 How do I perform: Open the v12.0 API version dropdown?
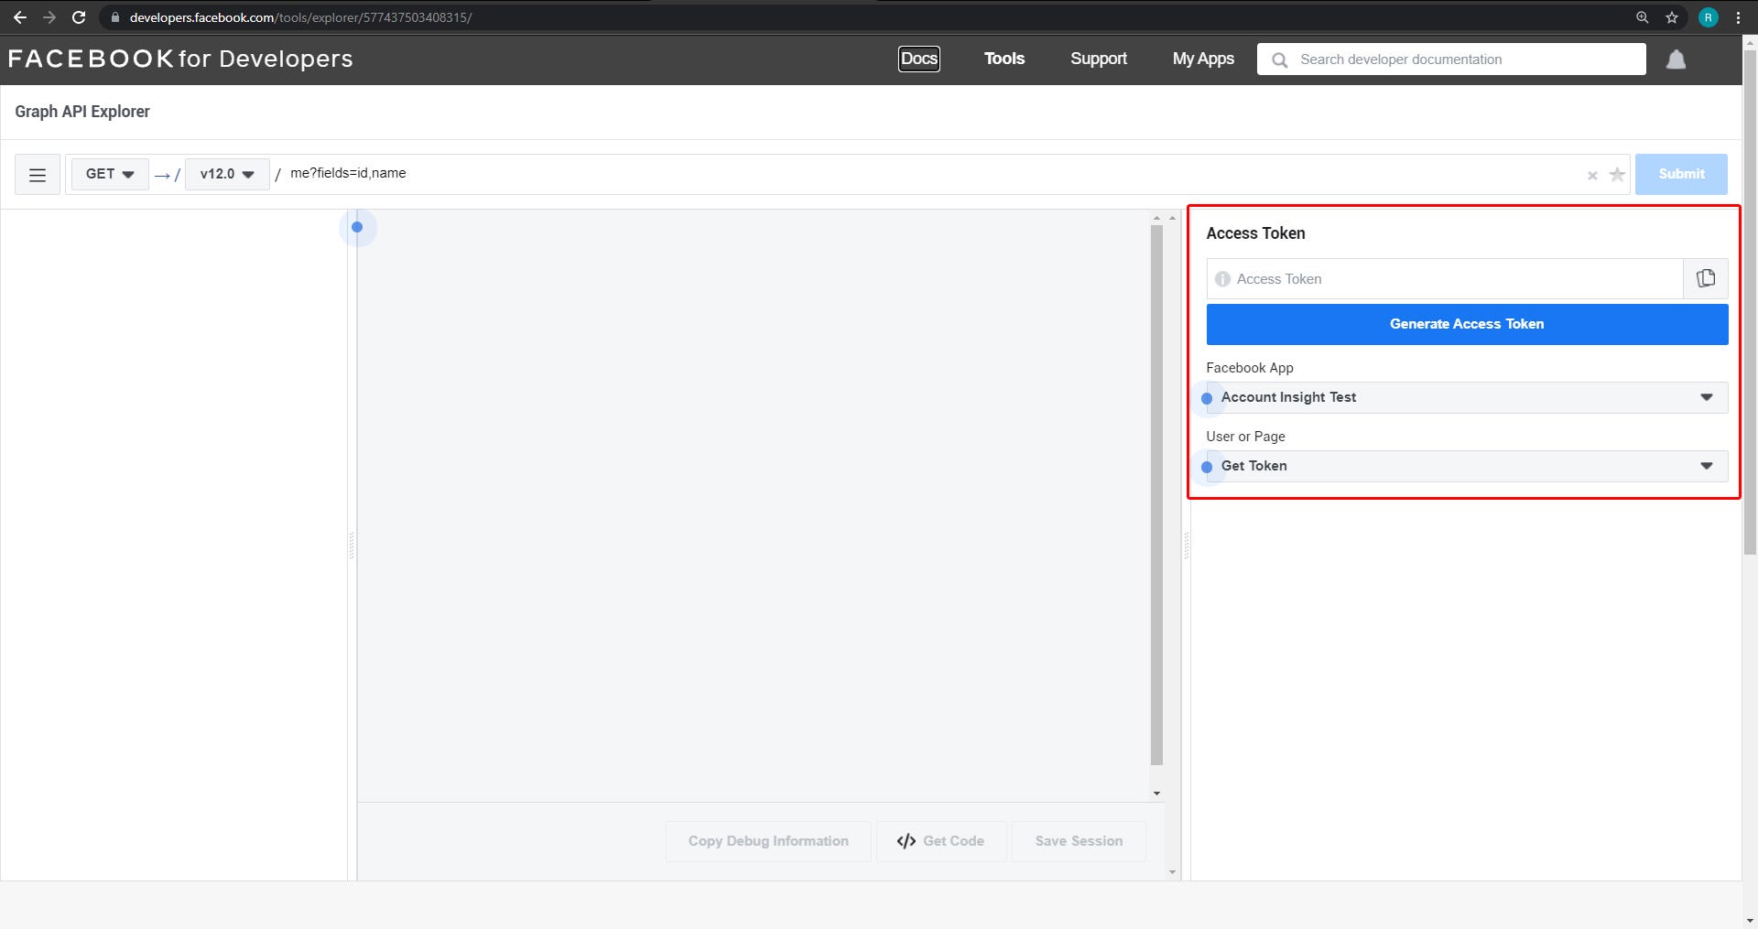click(x=227, y=174)
